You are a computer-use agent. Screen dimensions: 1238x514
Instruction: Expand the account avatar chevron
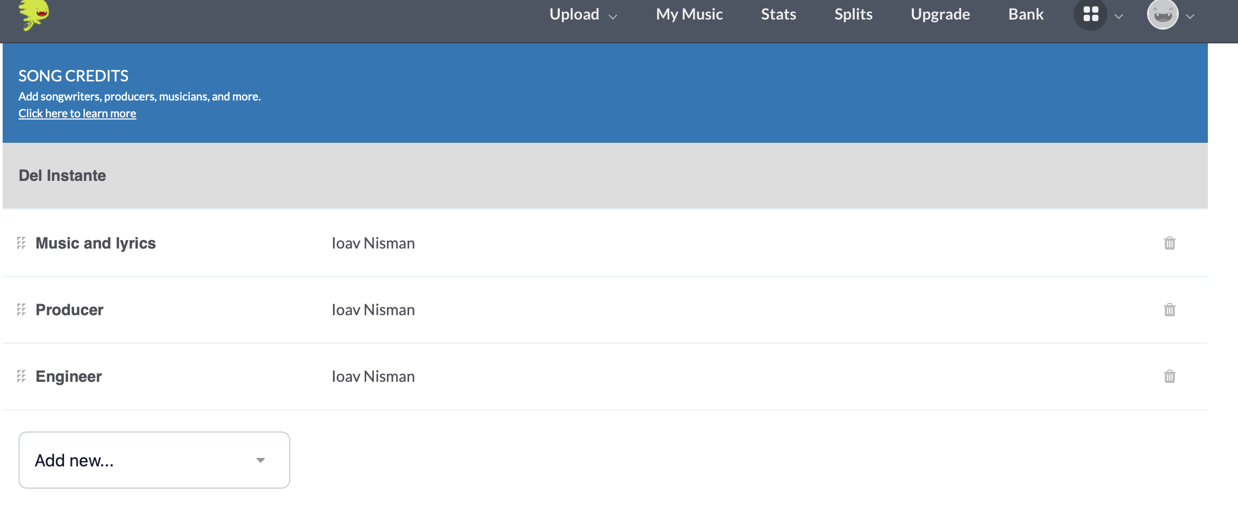pos(1190,17)
